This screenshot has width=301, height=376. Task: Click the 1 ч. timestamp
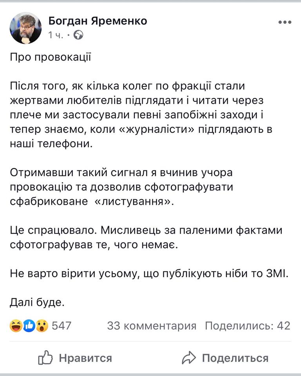tap(55, 35)
